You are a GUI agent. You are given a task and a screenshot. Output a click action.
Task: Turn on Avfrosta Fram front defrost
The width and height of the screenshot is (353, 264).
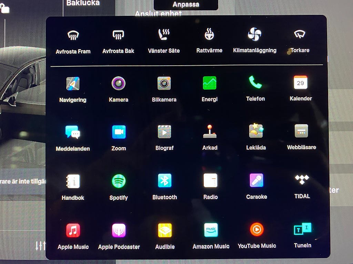pyautogui.click(x=73, y=35)
